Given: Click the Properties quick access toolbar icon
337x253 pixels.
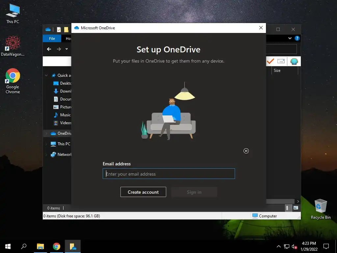Looking at the screenshot, I should click(59, 29).
